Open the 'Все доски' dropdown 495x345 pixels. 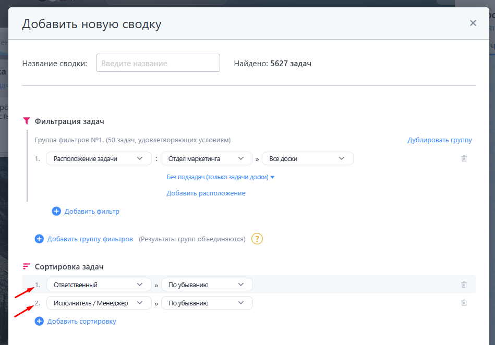point(307,158)
